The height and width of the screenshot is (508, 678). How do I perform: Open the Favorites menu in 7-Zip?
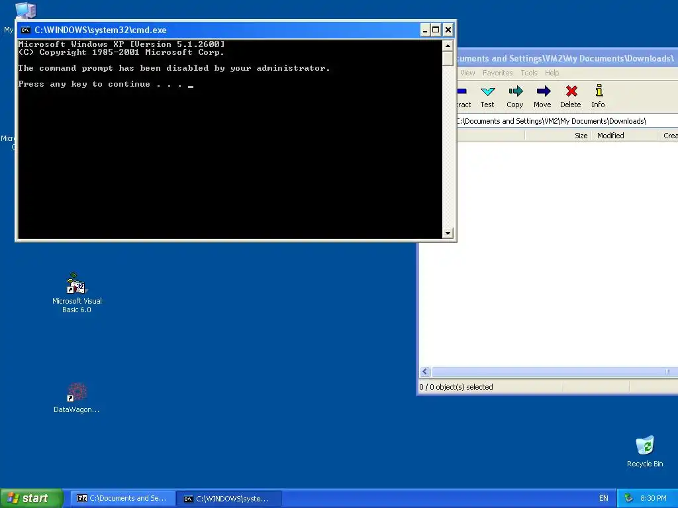click(x=498, y=73)
